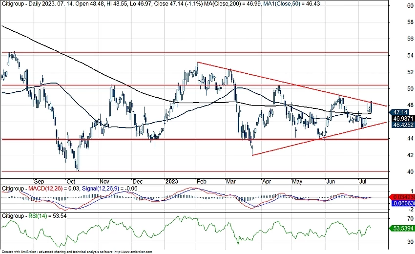Screen dimensions: 415x254
Task: Click the Nov month label on time axis
Action: [104, 182]
